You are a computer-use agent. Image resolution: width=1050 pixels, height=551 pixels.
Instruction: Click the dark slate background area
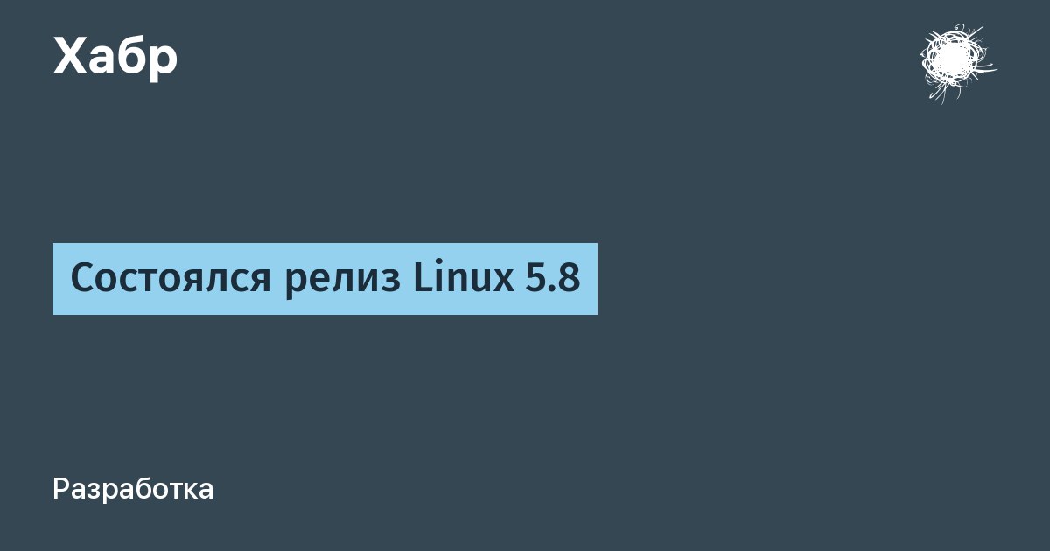(525, 411)
